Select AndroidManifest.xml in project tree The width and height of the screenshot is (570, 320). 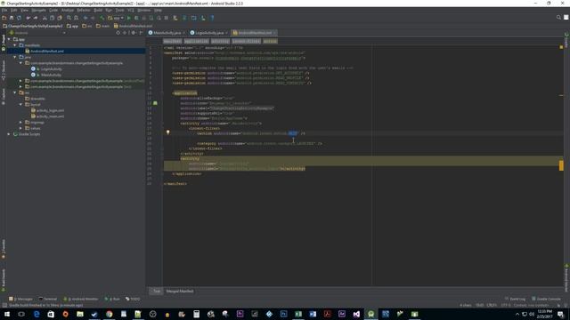[47, 52]
